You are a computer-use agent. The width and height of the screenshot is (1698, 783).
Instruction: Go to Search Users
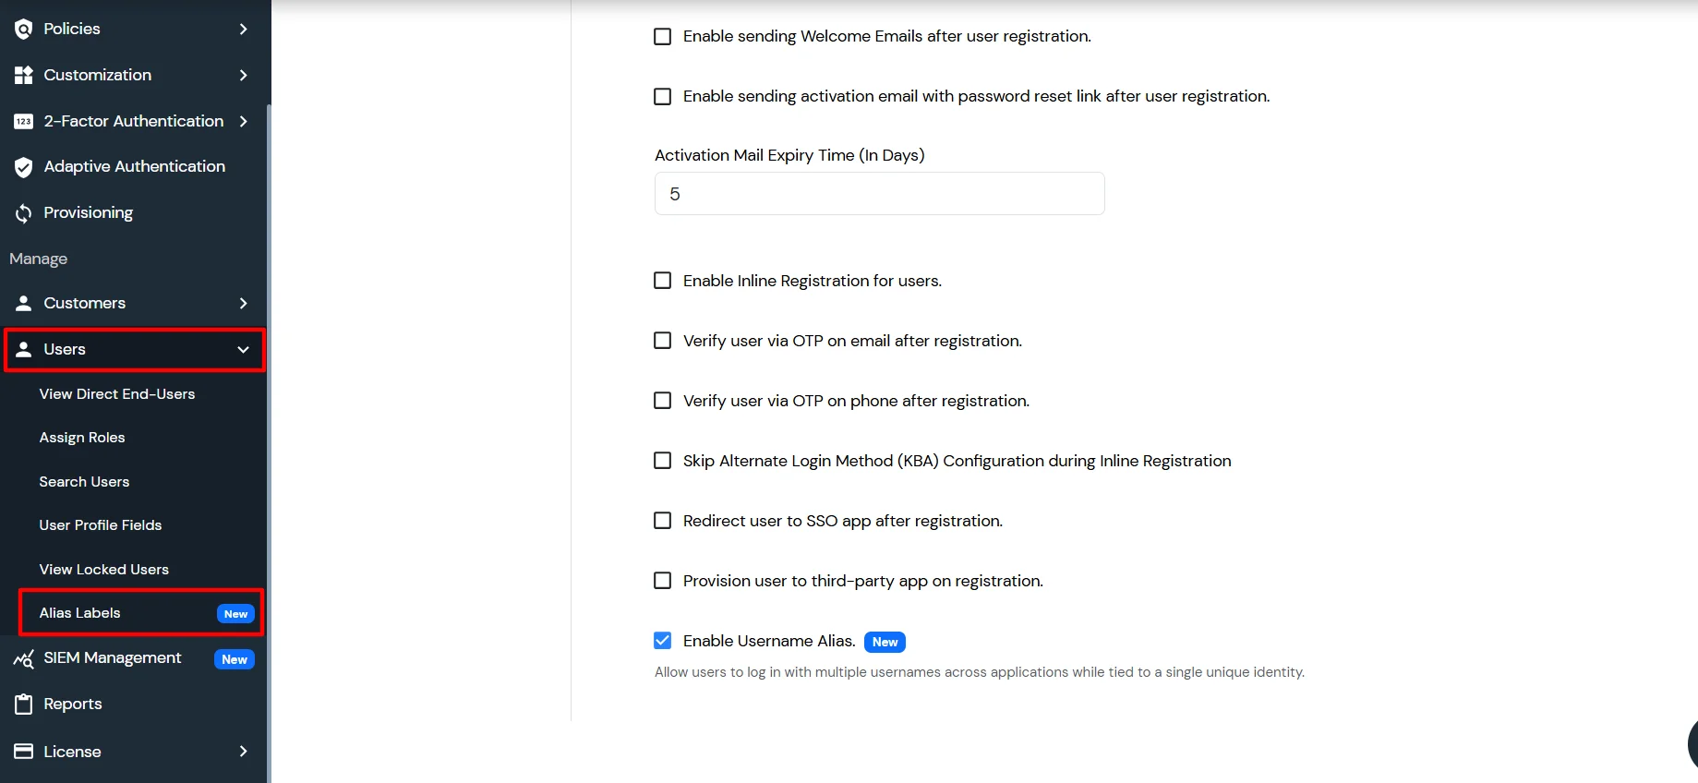tap(84, 481)
